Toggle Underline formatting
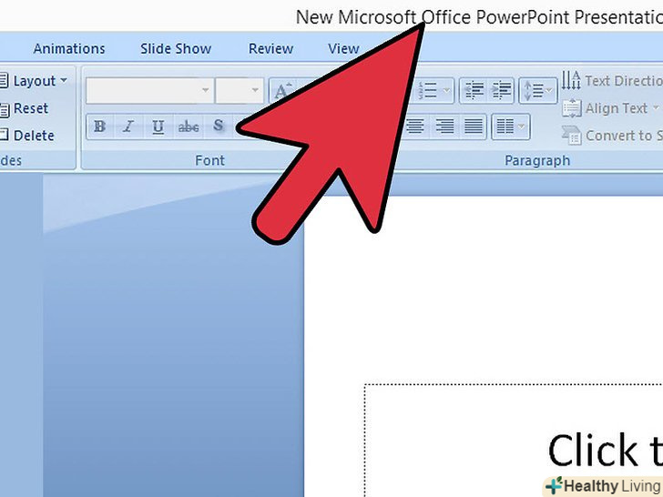Image resolution: width=663 pixels, height=497 pixels. 158,127
